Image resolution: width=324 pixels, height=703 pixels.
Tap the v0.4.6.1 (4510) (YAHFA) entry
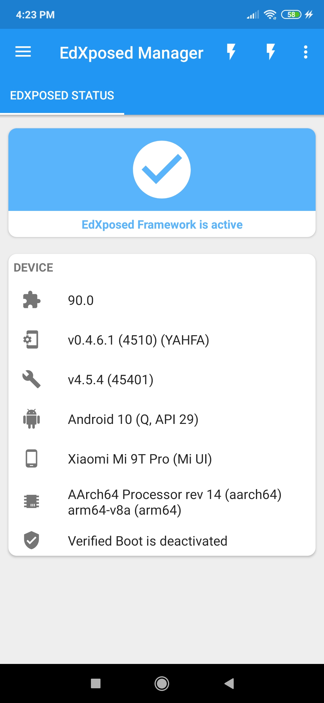click(x=138, y=340)
